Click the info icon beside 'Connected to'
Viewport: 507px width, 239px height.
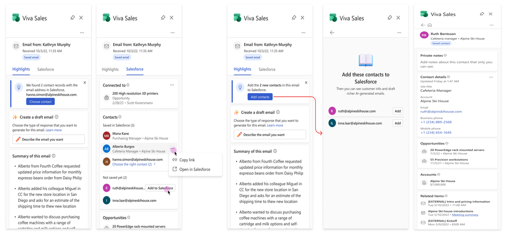click(128, 85)
